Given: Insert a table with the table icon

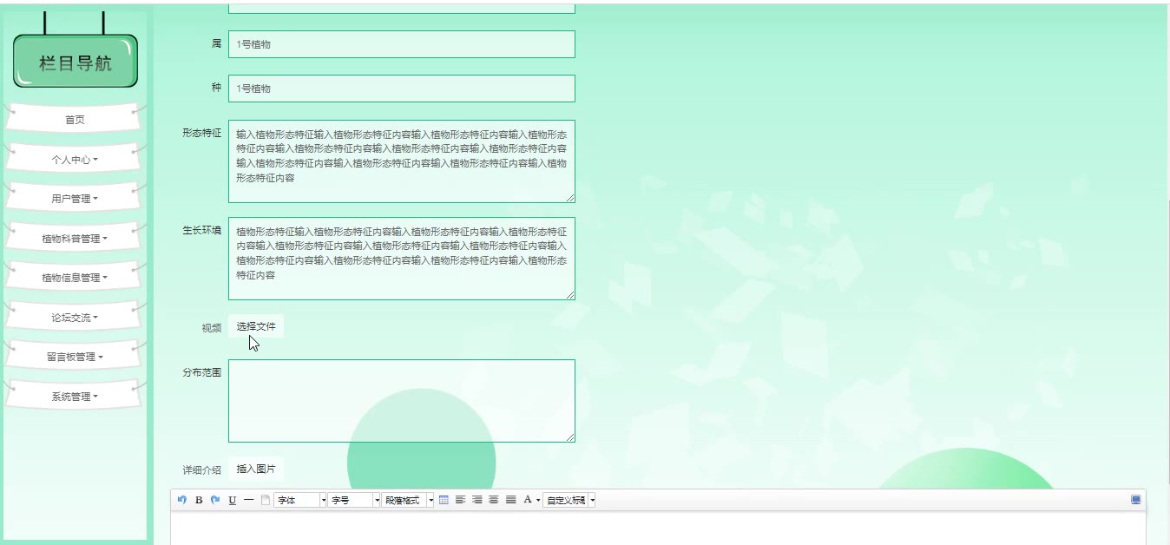Looking at the screenshot, I should (x=444, y=500).
